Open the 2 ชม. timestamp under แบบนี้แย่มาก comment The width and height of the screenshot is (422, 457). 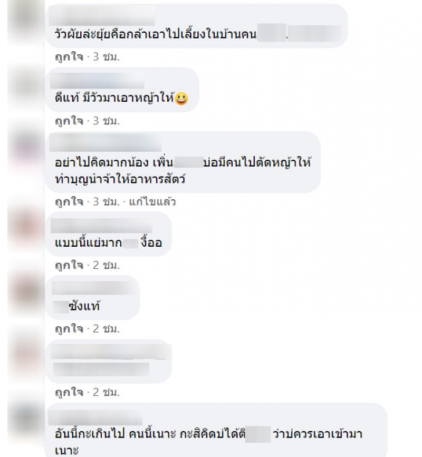click(106, 265)
